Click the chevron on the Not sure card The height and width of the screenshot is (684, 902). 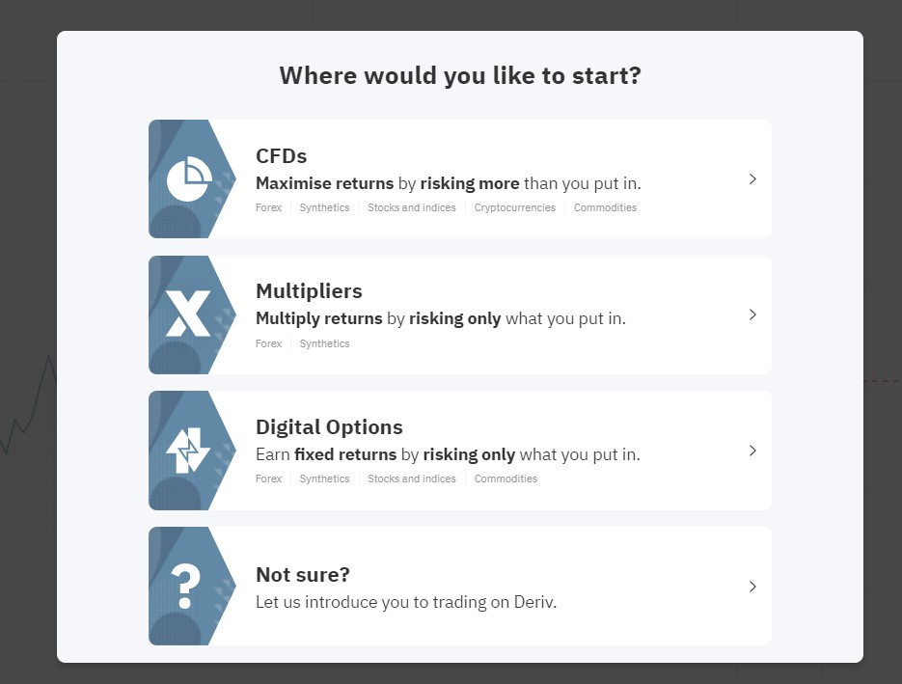click(x=752, y=587)
